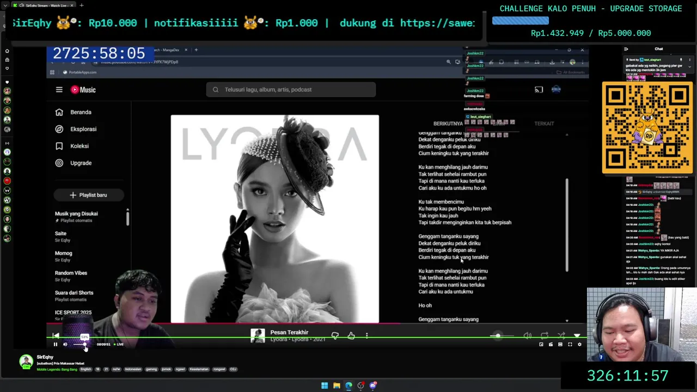Screen dimensions: 697x392
Task: Like the song Pesan Terakhir
Action: coord(351,336)
